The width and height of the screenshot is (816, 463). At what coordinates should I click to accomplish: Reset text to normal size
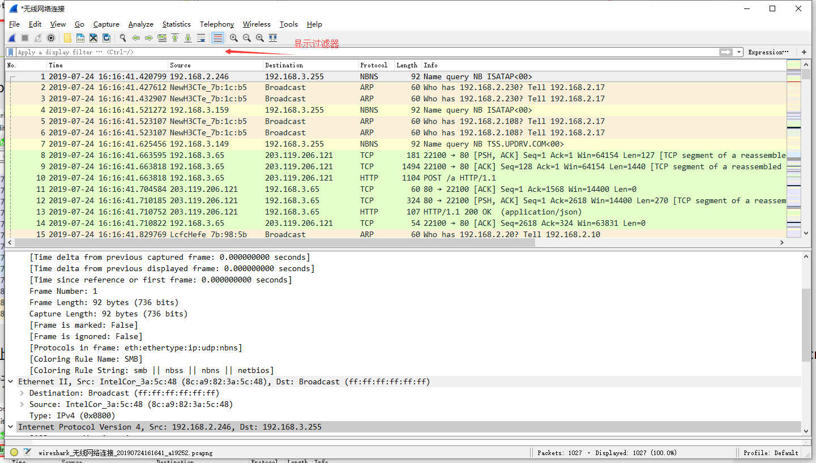(x=259, y=38)
